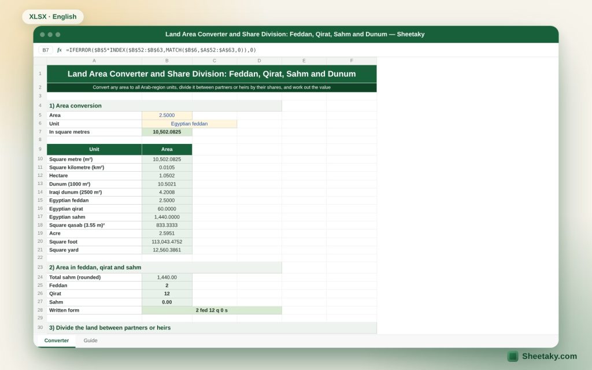Click the formula bar IFERROR text
Image resolution: width=592 pixels, height=370 pixels.
[161, 50]
